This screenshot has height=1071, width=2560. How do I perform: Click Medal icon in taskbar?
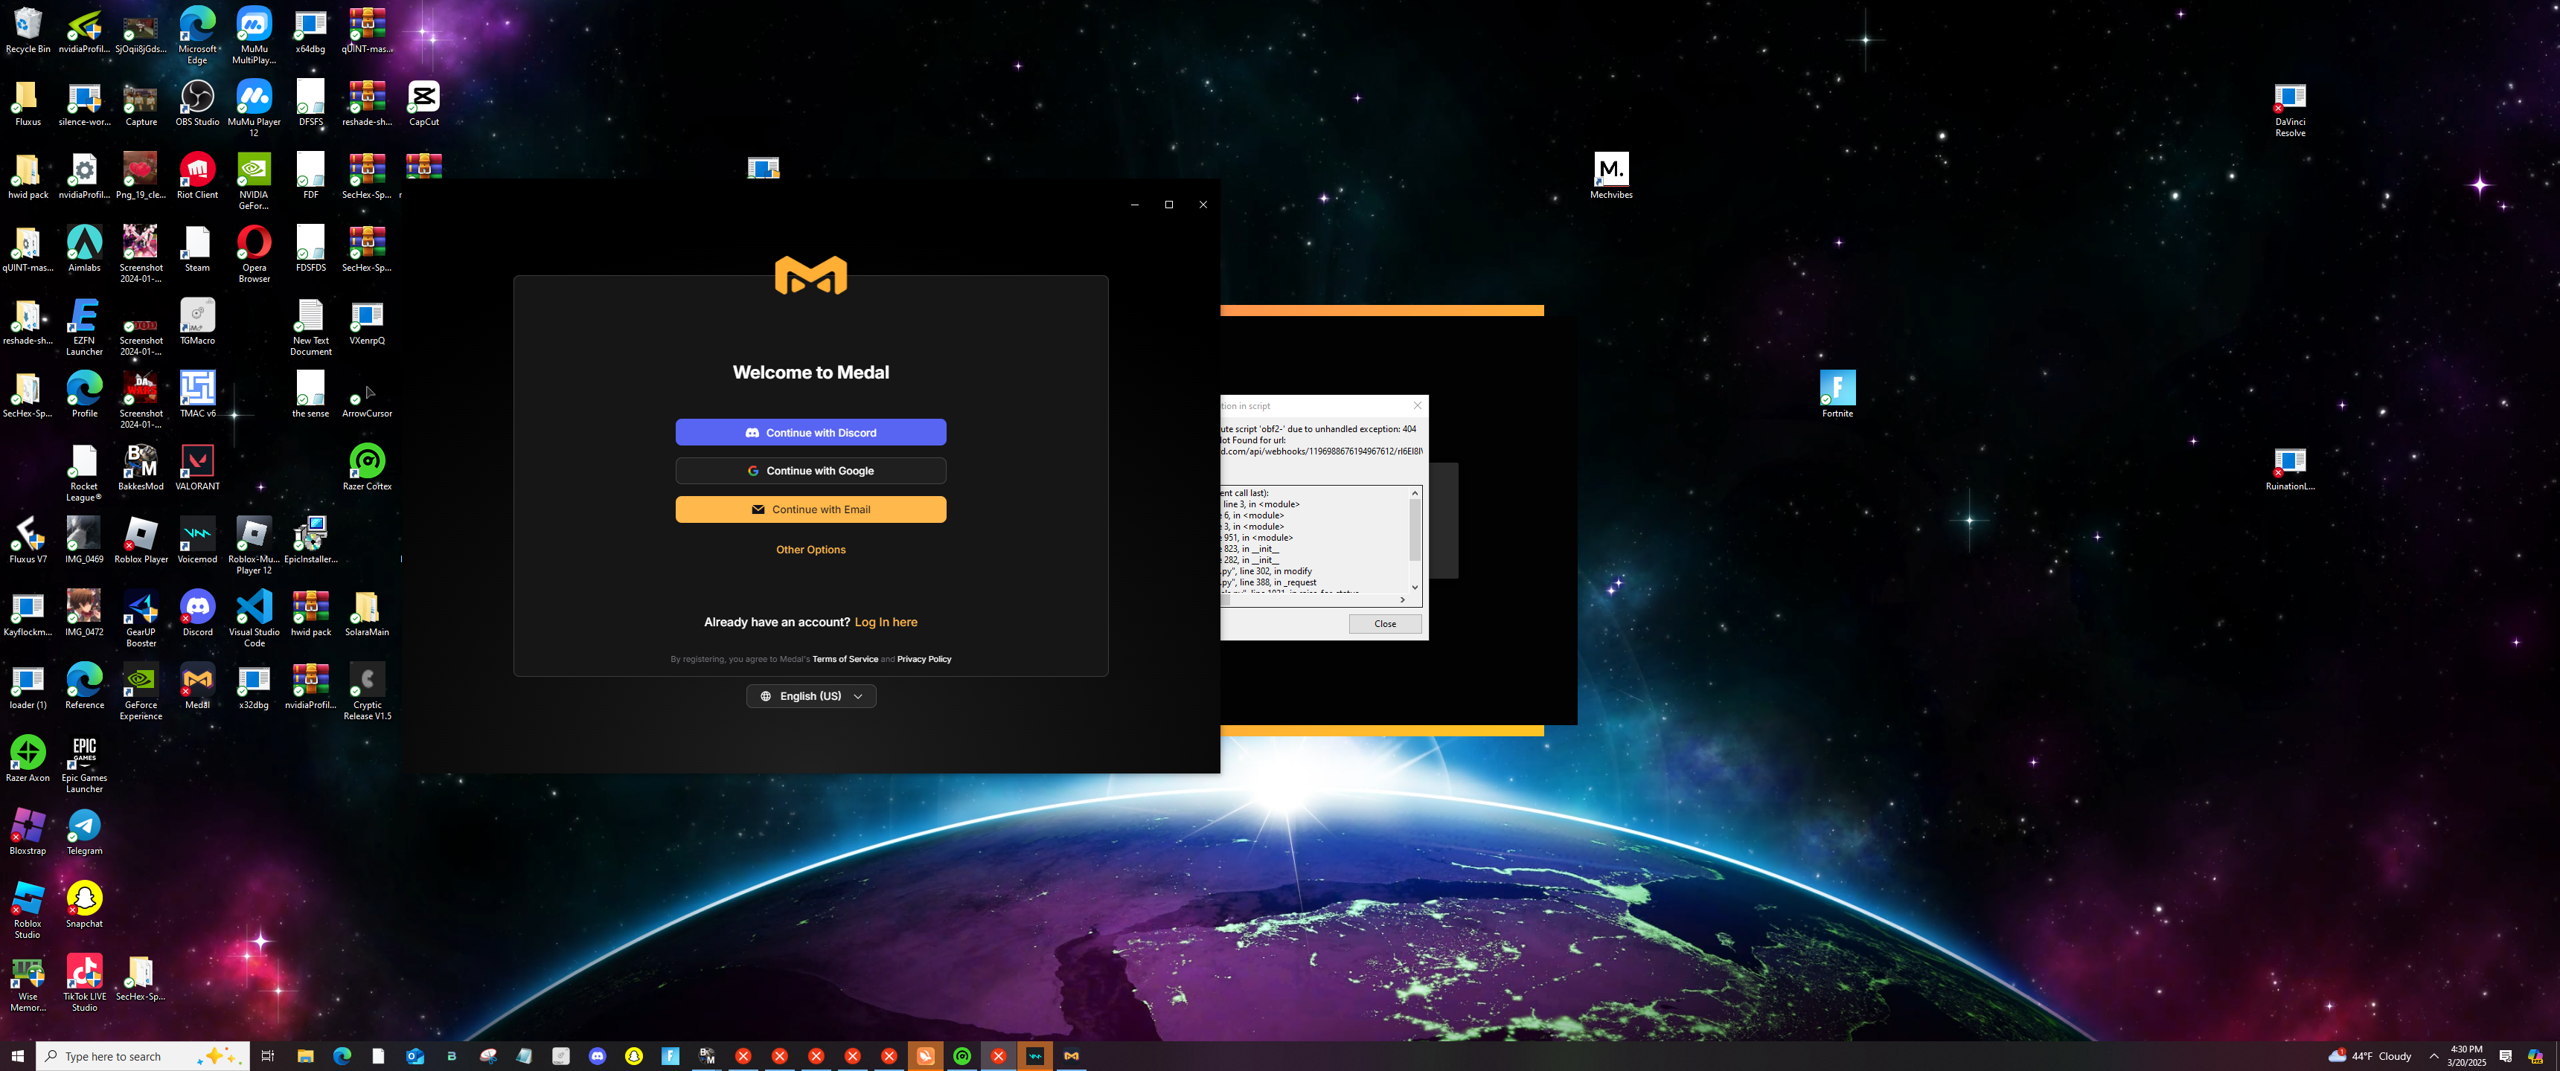[x=1072, y=1056]
